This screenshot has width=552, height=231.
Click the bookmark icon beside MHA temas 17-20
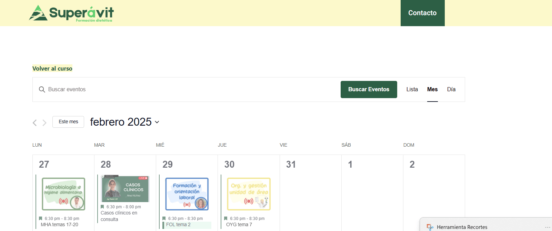click(40, 219)
